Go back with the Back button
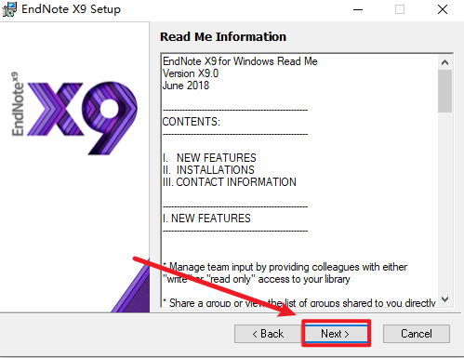This screenshot has width=464, height=358. click(268, 334)
